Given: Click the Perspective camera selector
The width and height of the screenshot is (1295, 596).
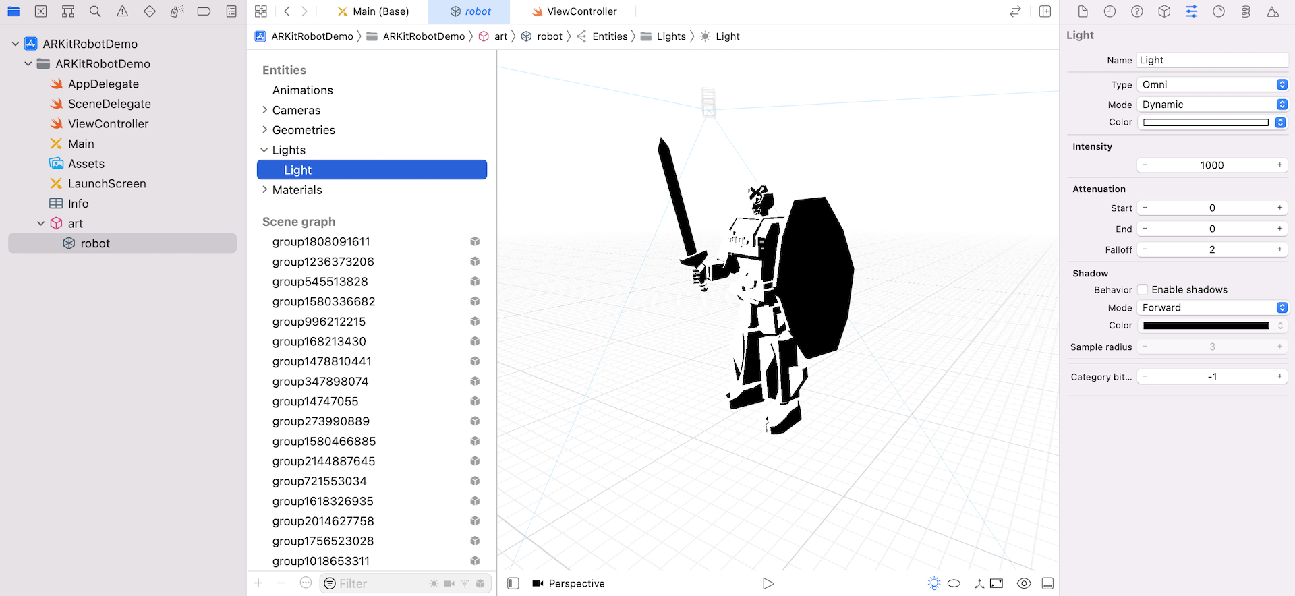Looking at the screenshot, I should tap(569, 583).
